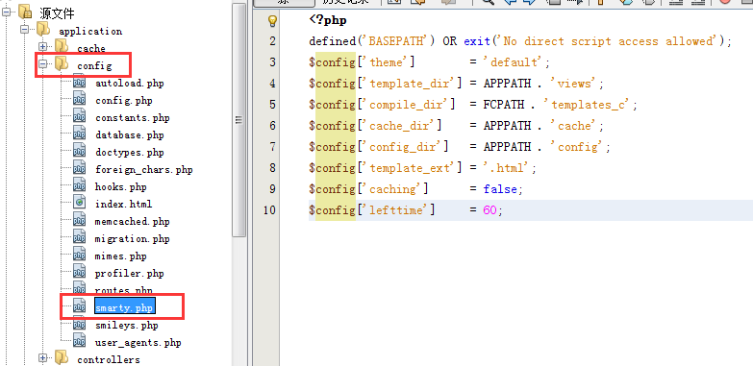The width and height of the screenshot is (753, 366).
Task: Select the config folder label
Action: pyautogui.click(x=94, y=65)
